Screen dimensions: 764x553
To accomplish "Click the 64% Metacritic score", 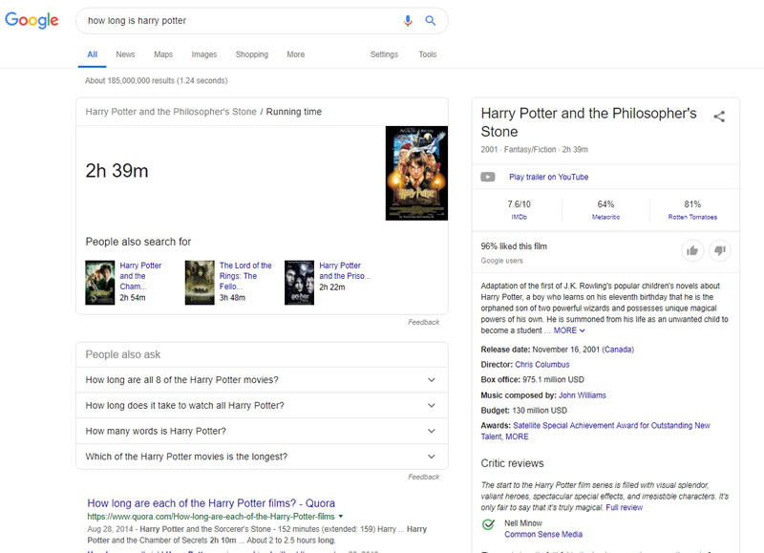I will tap(605, 204).
